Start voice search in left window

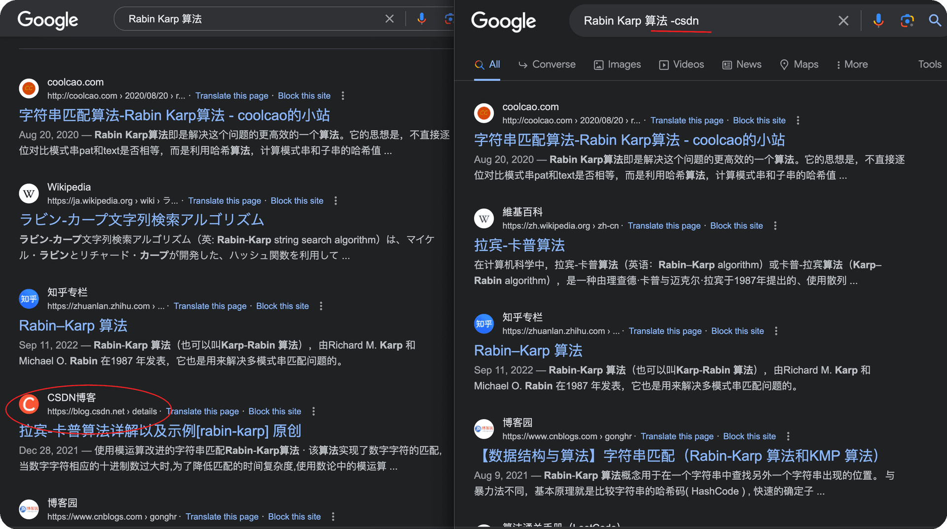(422, 19)
